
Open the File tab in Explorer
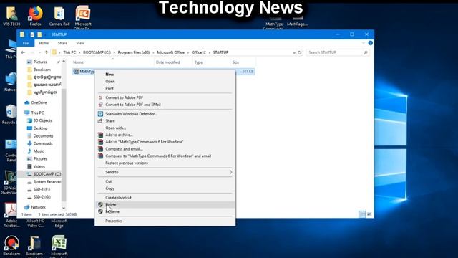click(26, 43)
